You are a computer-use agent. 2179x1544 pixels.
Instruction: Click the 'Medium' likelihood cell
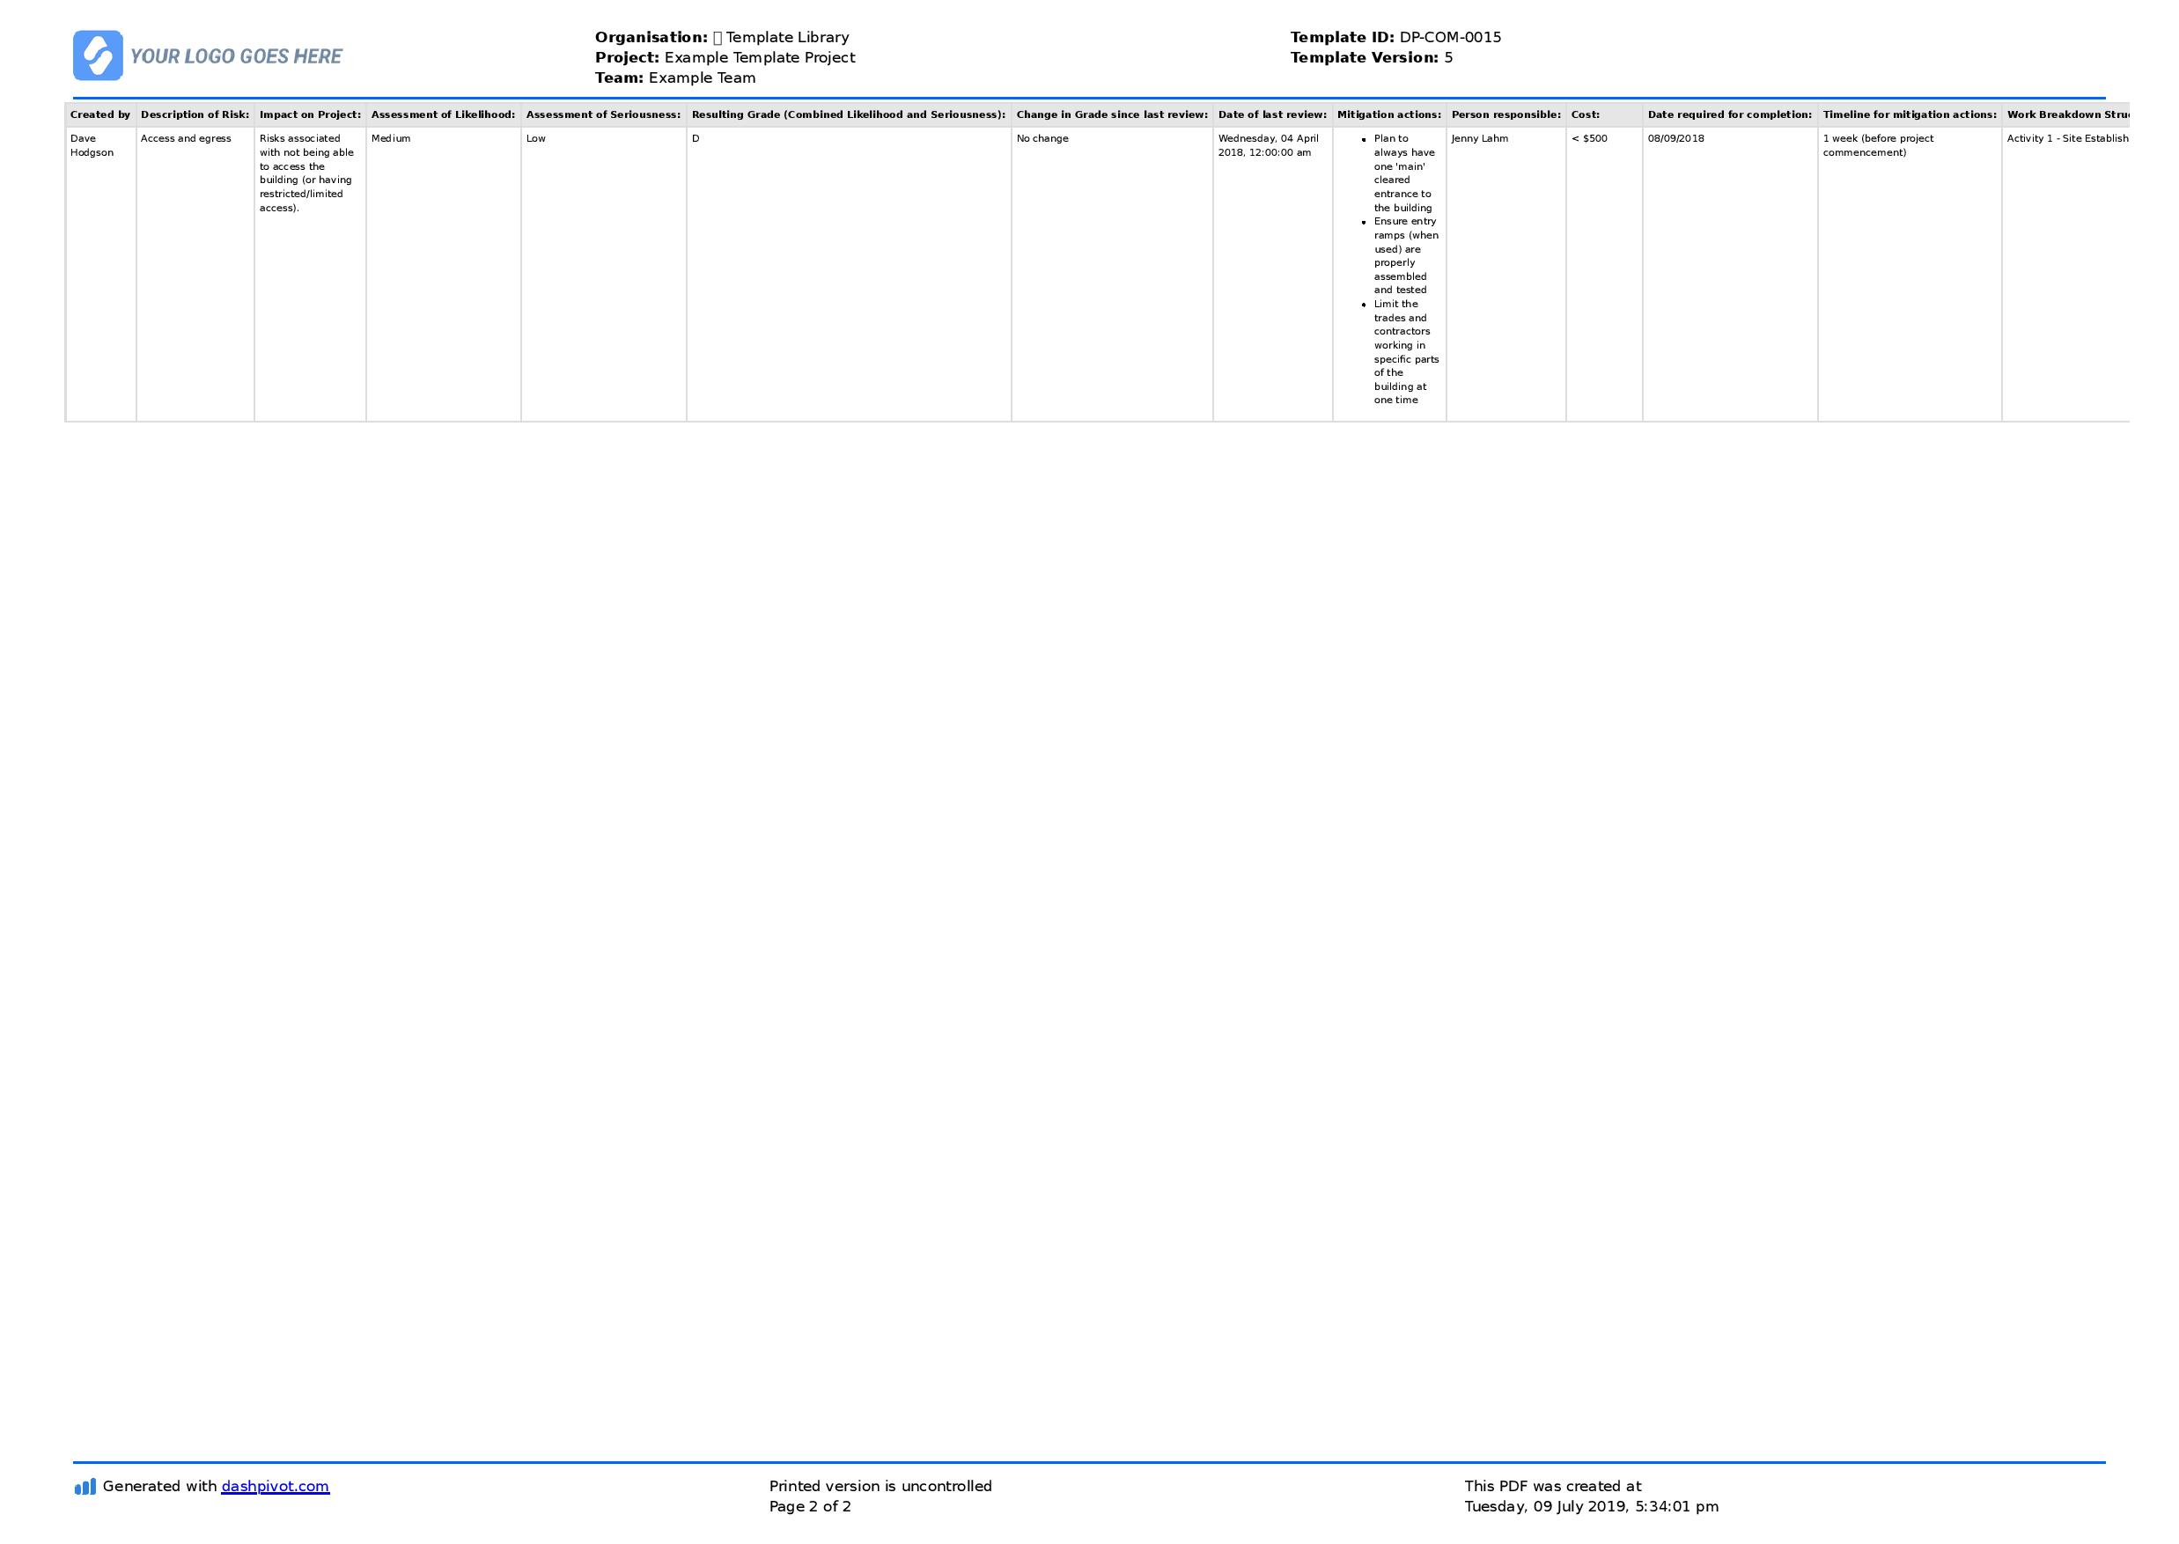point(443,274)
